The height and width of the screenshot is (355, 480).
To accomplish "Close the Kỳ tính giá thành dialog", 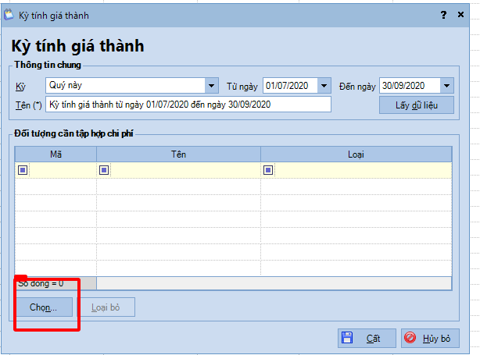I will [x=462, y=14].
